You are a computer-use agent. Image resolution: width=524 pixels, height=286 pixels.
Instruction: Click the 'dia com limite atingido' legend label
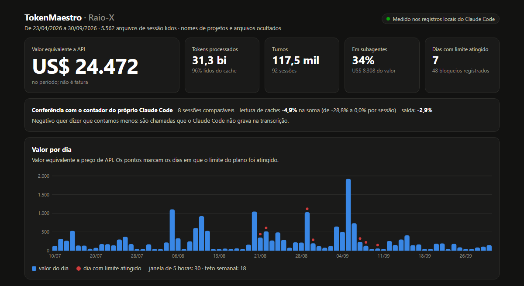[x=112, y=269]
